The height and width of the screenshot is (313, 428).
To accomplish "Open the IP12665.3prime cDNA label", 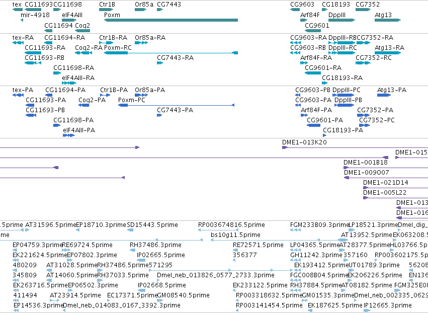I will pos(388,305).
